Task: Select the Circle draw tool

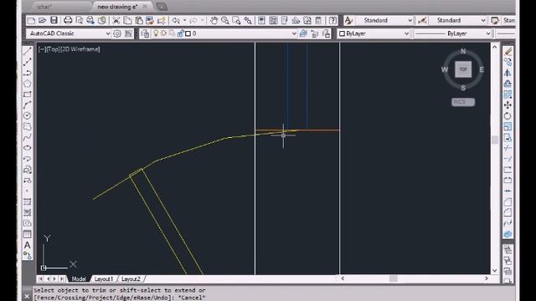Action: (x=28, y=115)
